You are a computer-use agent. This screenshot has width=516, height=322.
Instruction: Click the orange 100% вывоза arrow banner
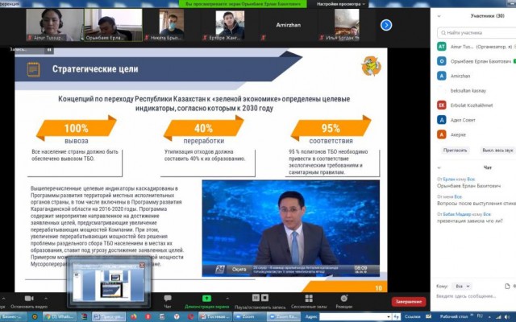point(77,128)
